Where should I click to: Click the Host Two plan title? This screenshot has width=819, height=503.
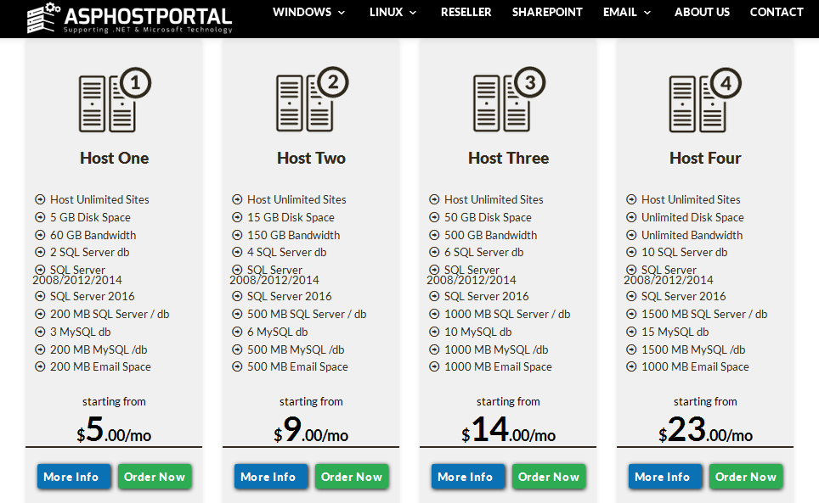(311, 158)
